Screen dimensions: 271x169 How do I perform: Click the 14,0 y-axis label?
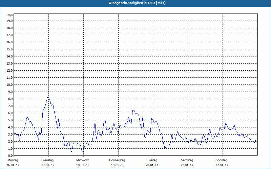point(9,56)
